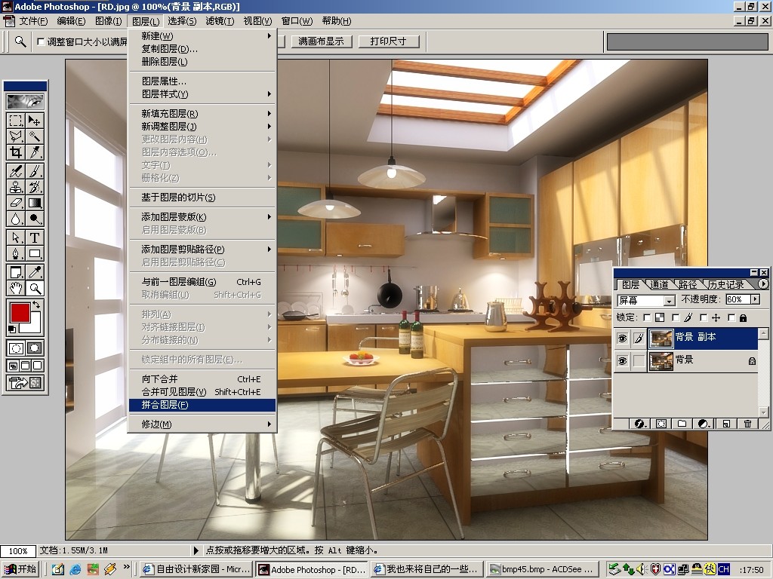Switch to bmp45.bmp ACDSee taskbar button
Viewport: 773px width, 579px height.
tap(543, 570)
